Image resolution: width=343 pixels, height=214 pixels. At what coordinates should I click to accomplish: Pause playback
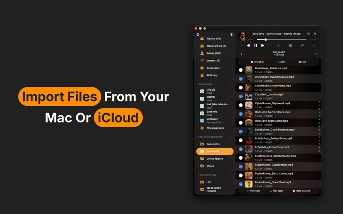[256, 45]
